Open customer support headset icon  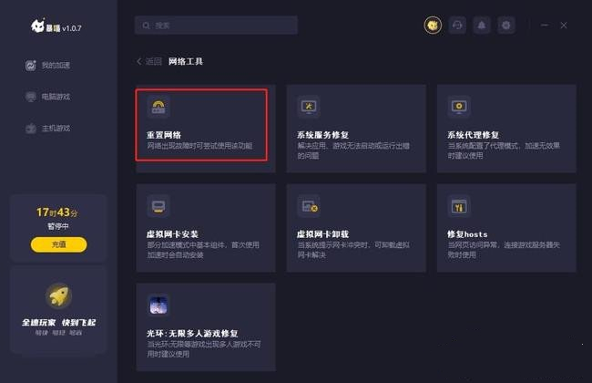(x=457, y=26)
